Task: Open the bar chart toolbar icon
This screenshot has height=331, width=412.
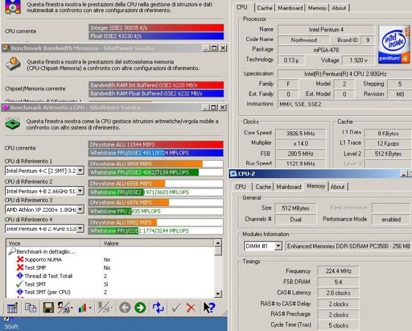Action: click(82, 308)
